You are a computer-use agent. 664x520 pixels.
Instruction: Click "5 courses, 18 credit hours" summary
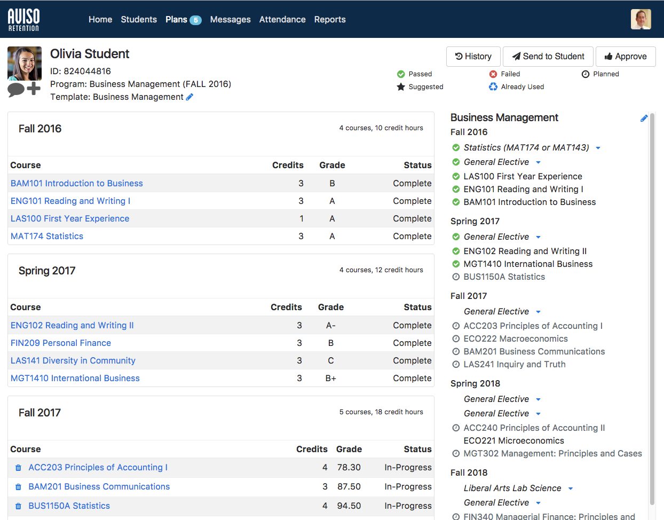click(381, 412)
